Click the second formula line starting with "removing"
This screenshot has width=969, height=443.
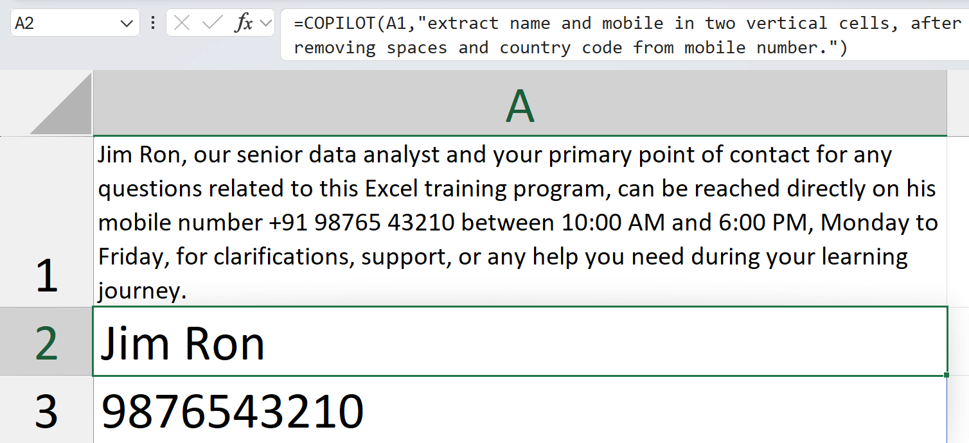point(571,48)
